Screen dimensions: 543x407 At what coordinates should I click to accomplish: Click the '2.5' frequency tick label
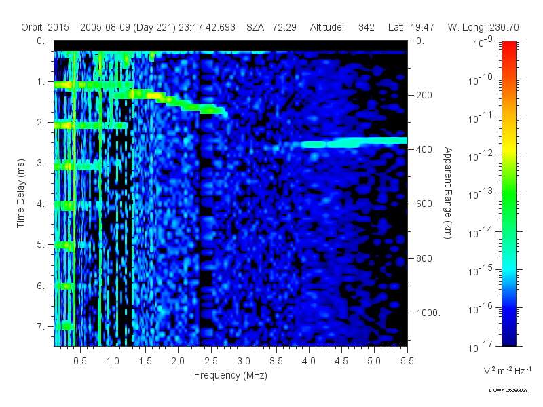click(x=211, y=361)
